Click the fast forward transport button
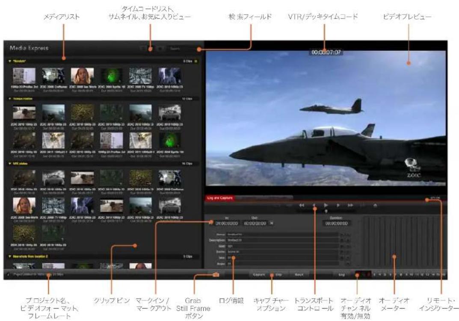 [350, 206]
